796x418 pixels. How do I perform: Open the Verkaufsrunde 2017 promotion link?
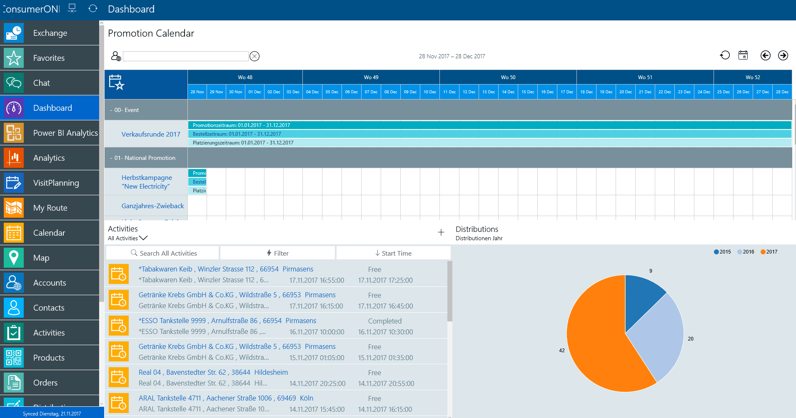tap(151, 134)
